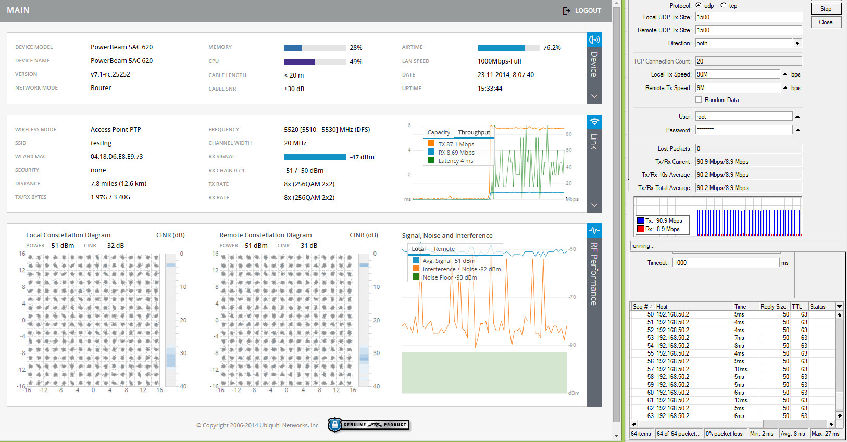The image size is (847, 442).
Task: Click the logout arrow icon
Action: pyautogui.click(x=567, y=11)
